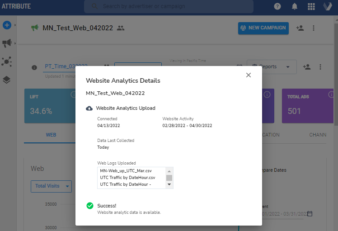The image size is (338, 231).
Task: Click add user icon beside New Campaign
Action: (x=300, y=28)
